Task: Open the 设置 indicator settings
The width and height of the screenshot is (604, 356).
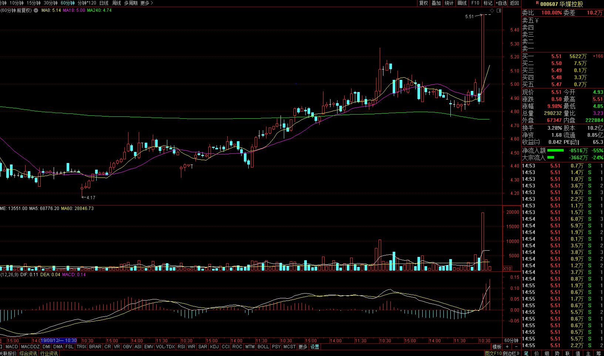Action: 315,347
